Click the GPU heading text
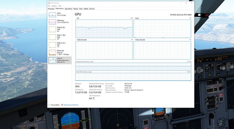The width and height of the screenshot is (234, 129). pos(78,14)
